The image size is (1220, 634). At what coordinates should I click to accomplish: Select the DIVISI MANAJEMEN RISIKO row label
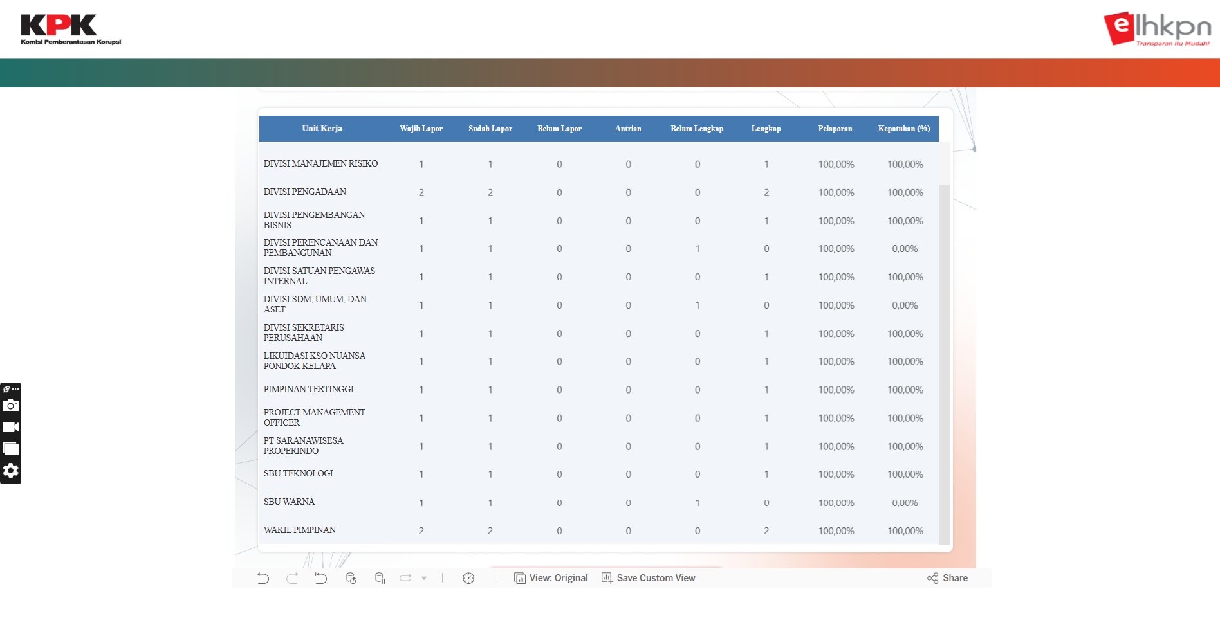tap(320, 164)
